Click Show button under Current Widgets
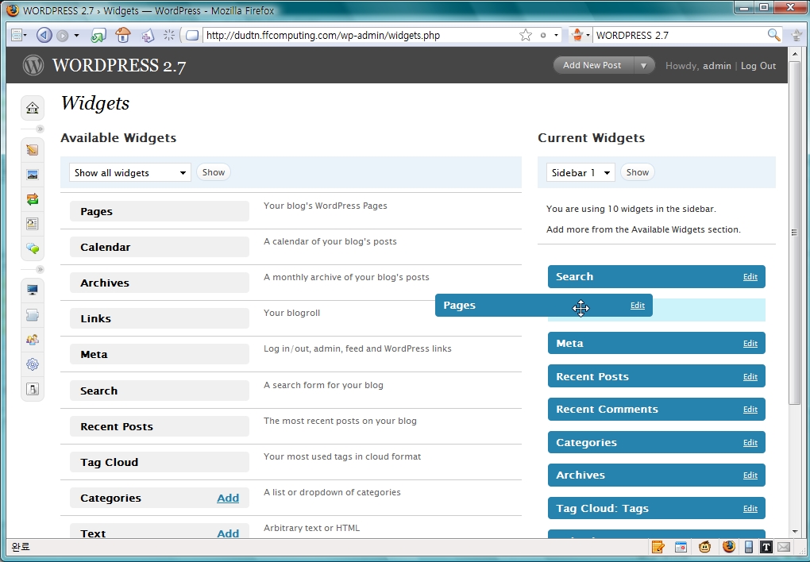This screenshot has width=810, height=562. point(638,172)
